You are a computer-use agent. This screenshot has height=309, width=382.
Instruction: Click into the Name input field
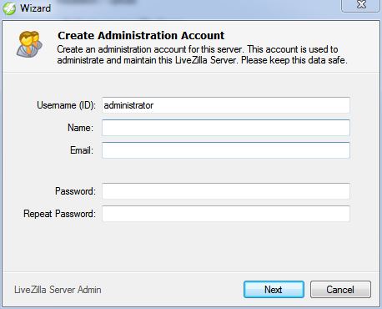coord(226,128)
